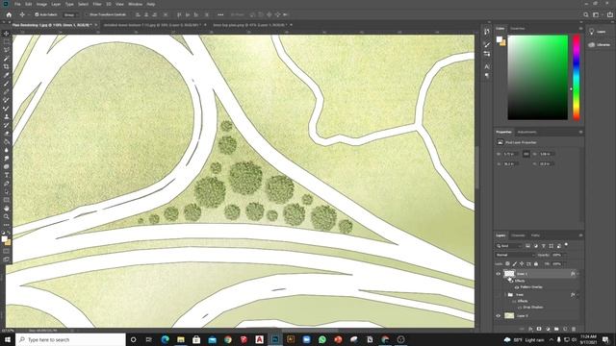This screenshot has width=616, height=346.
Task: Open the Auto-Select Group dropdown
Action: click(70, 14)
